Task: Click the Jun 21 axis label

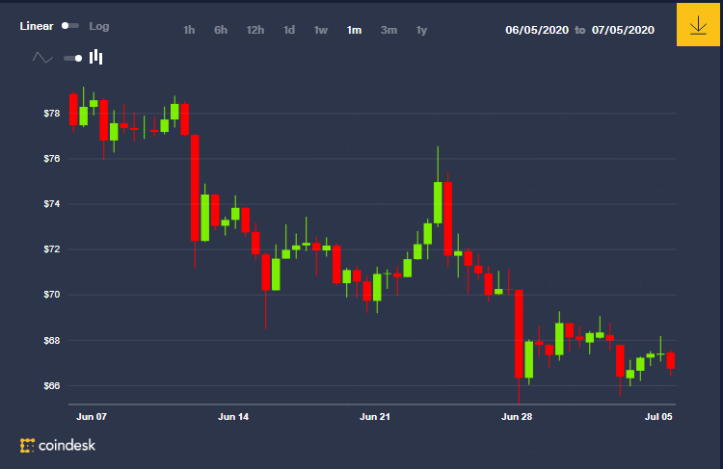Action: click(x=375, y=416)
